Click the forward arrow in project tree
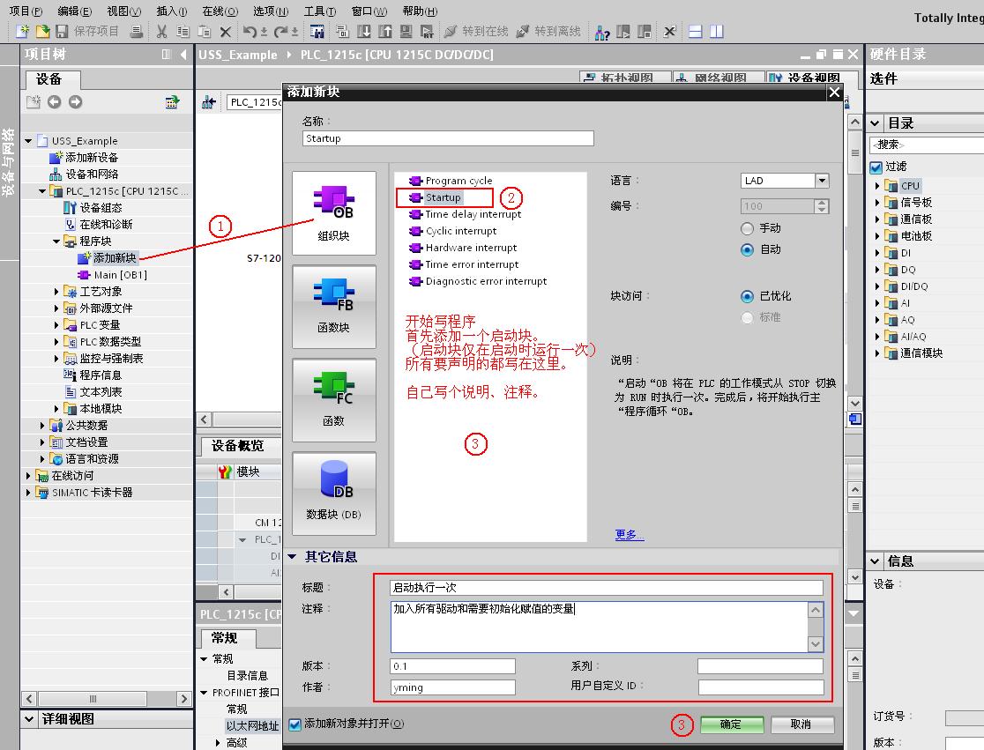984x750 pixels. [75, 101]
